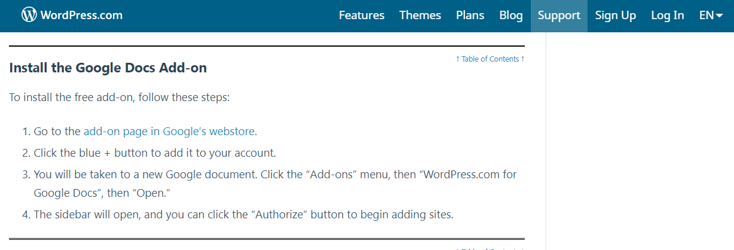Visit the Blog from navigation

[x=511, y=16]
